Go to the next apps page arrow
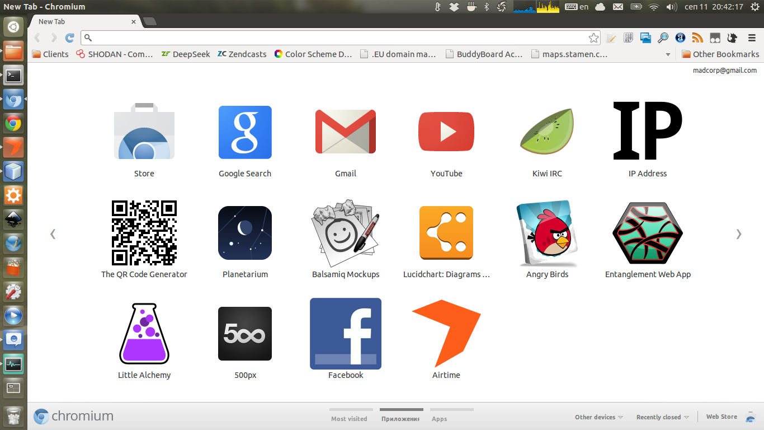Image resolution: width=764 pixels, height=430 pixels. tap(739, 234)
